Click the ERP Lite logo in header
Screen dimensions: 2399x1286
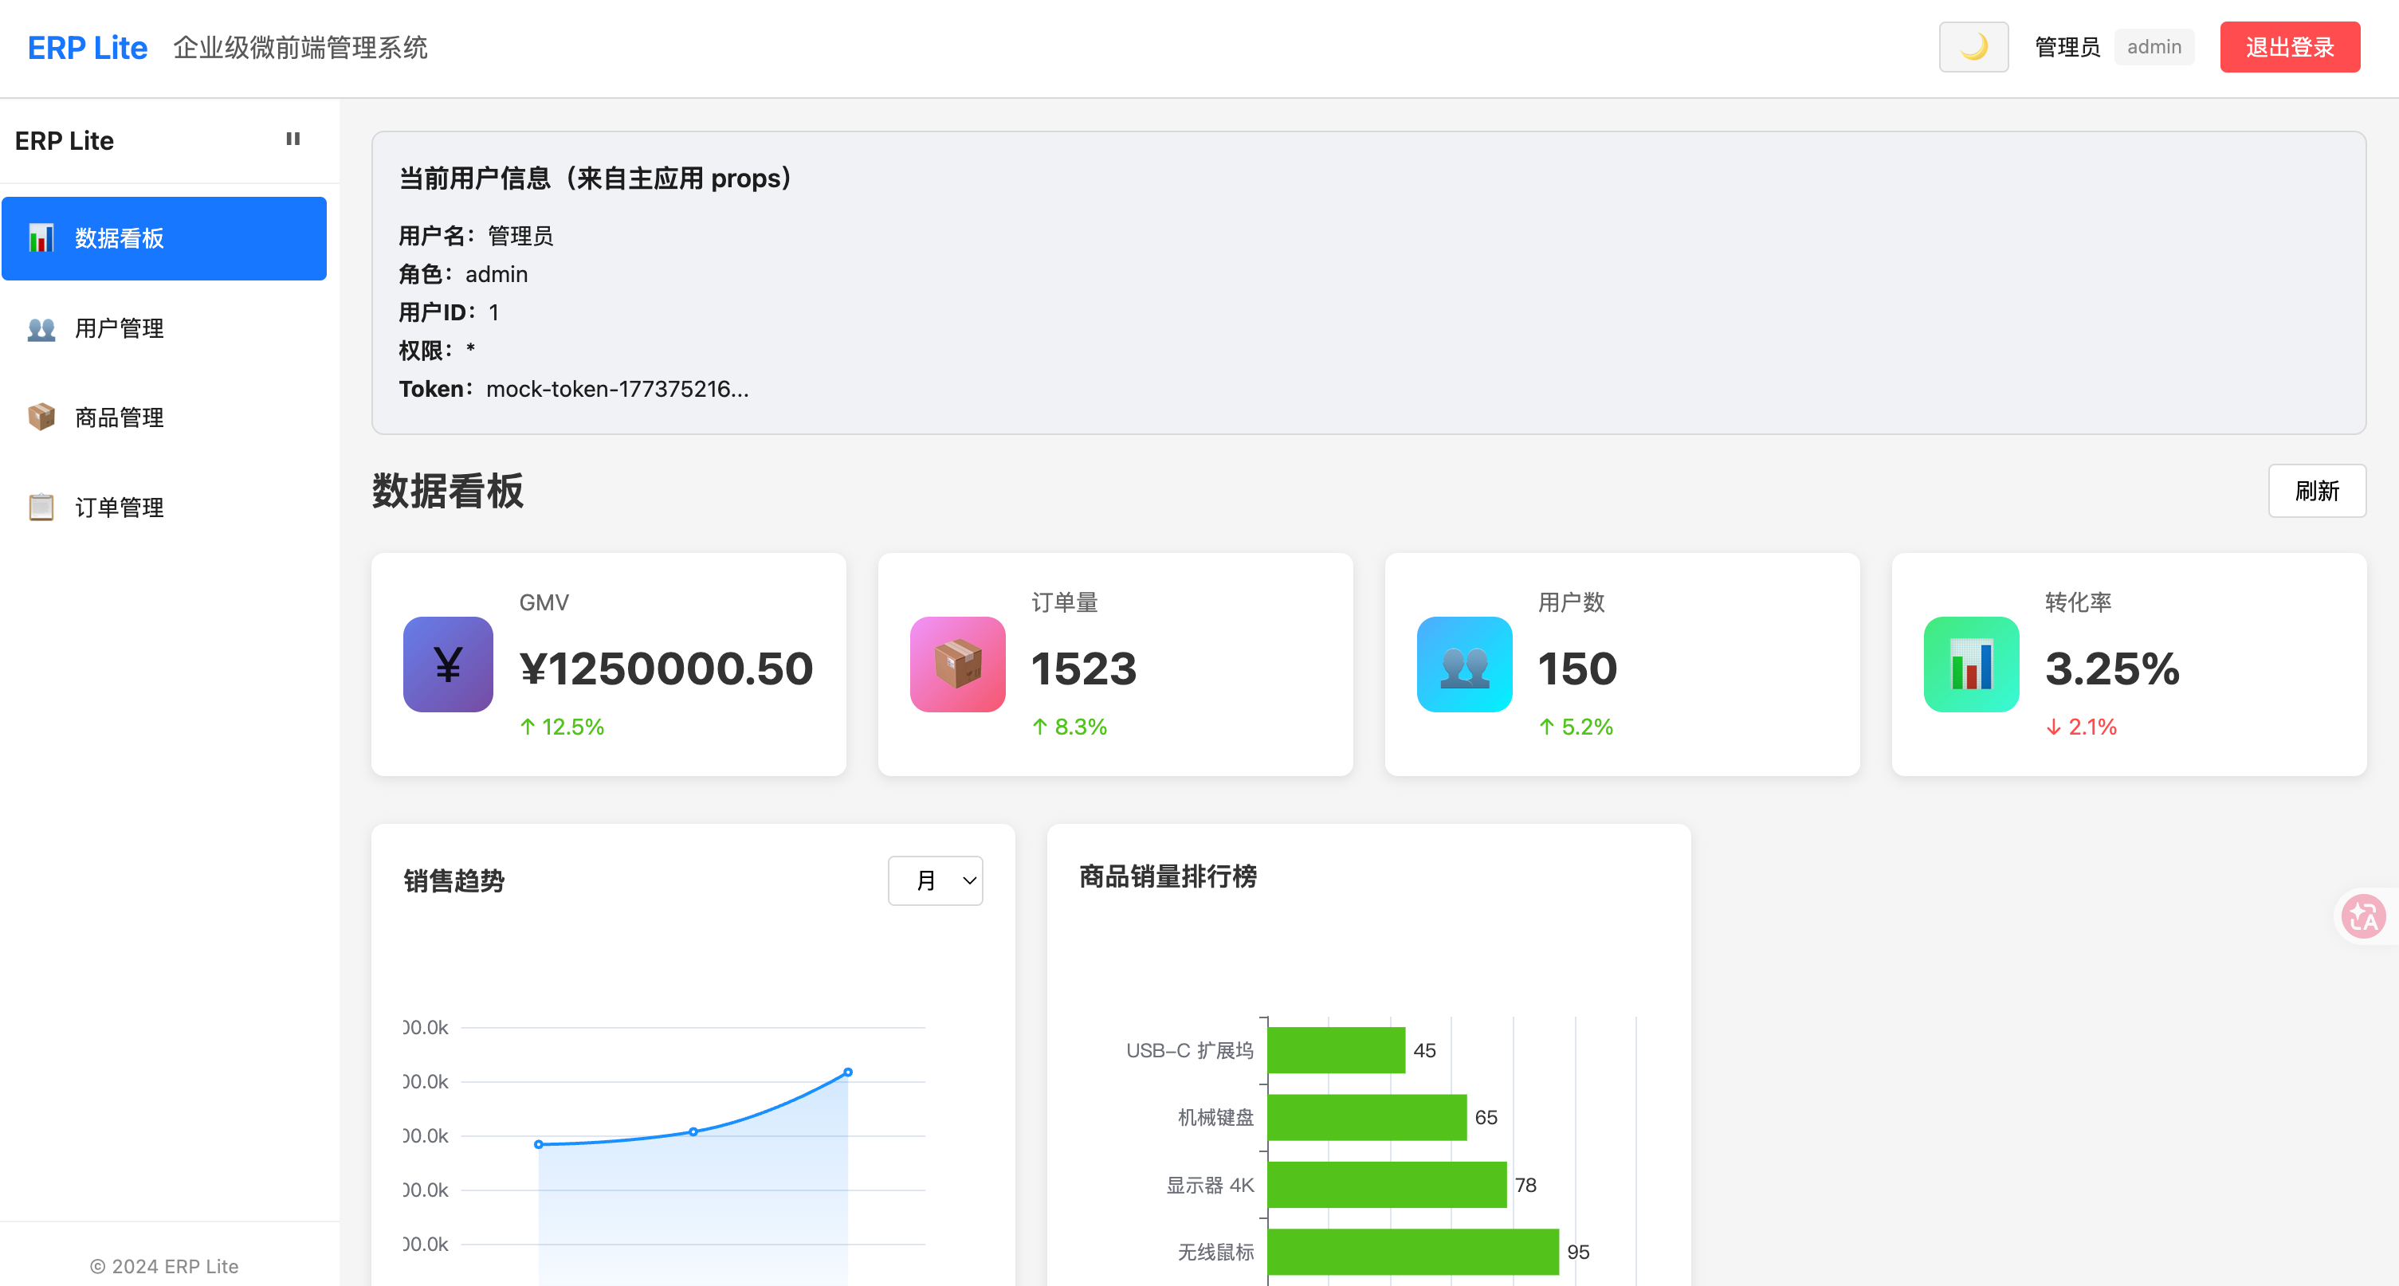88,48
